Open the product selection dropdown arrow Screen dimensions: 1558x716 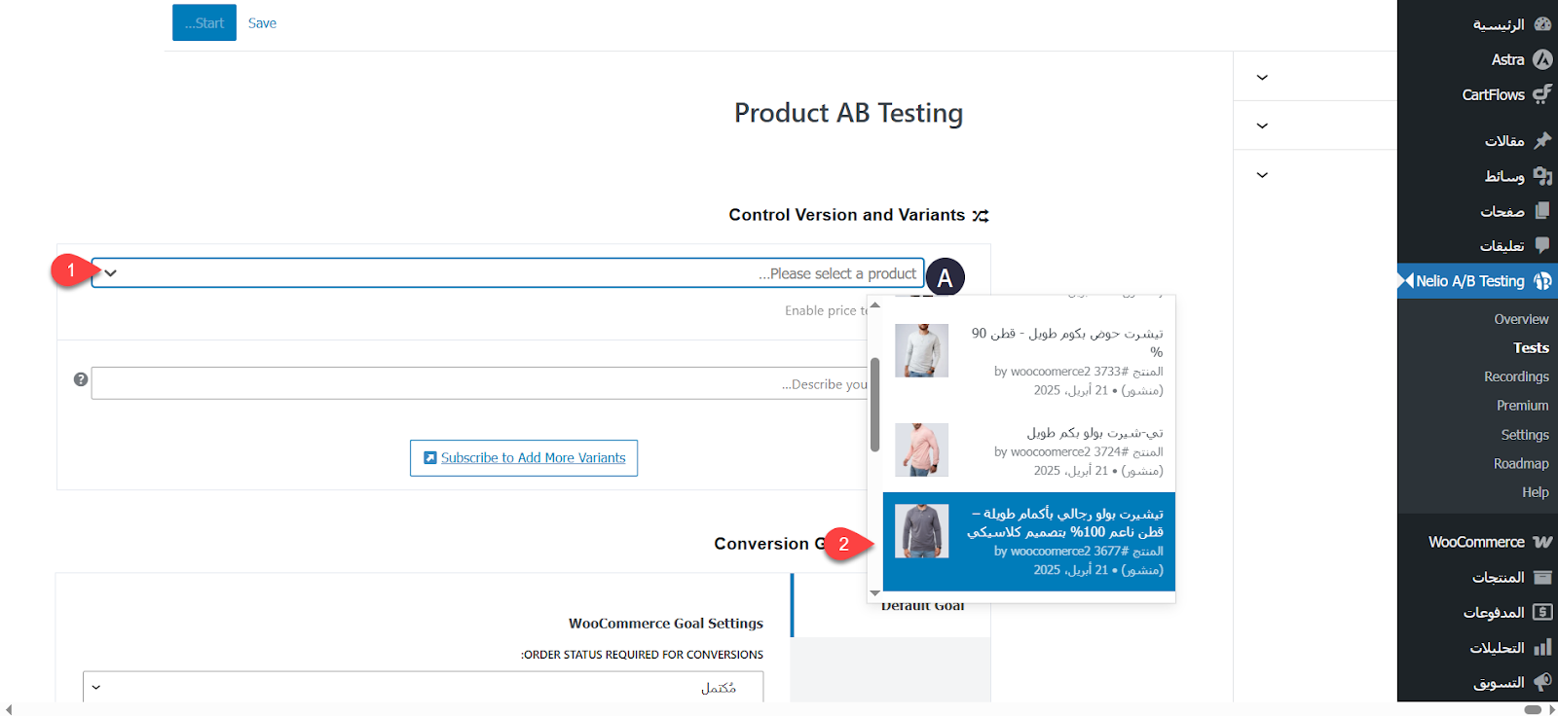(110, 273)
